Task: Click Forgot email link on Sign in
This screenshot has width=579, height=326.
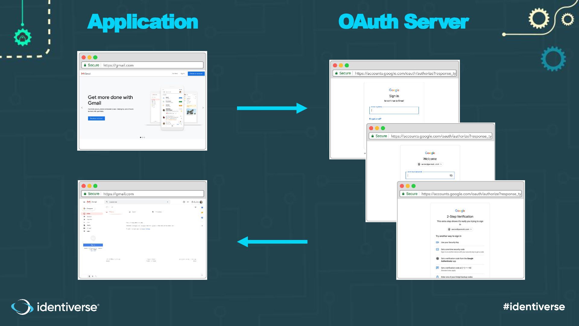Action: [x=375, y=119]
